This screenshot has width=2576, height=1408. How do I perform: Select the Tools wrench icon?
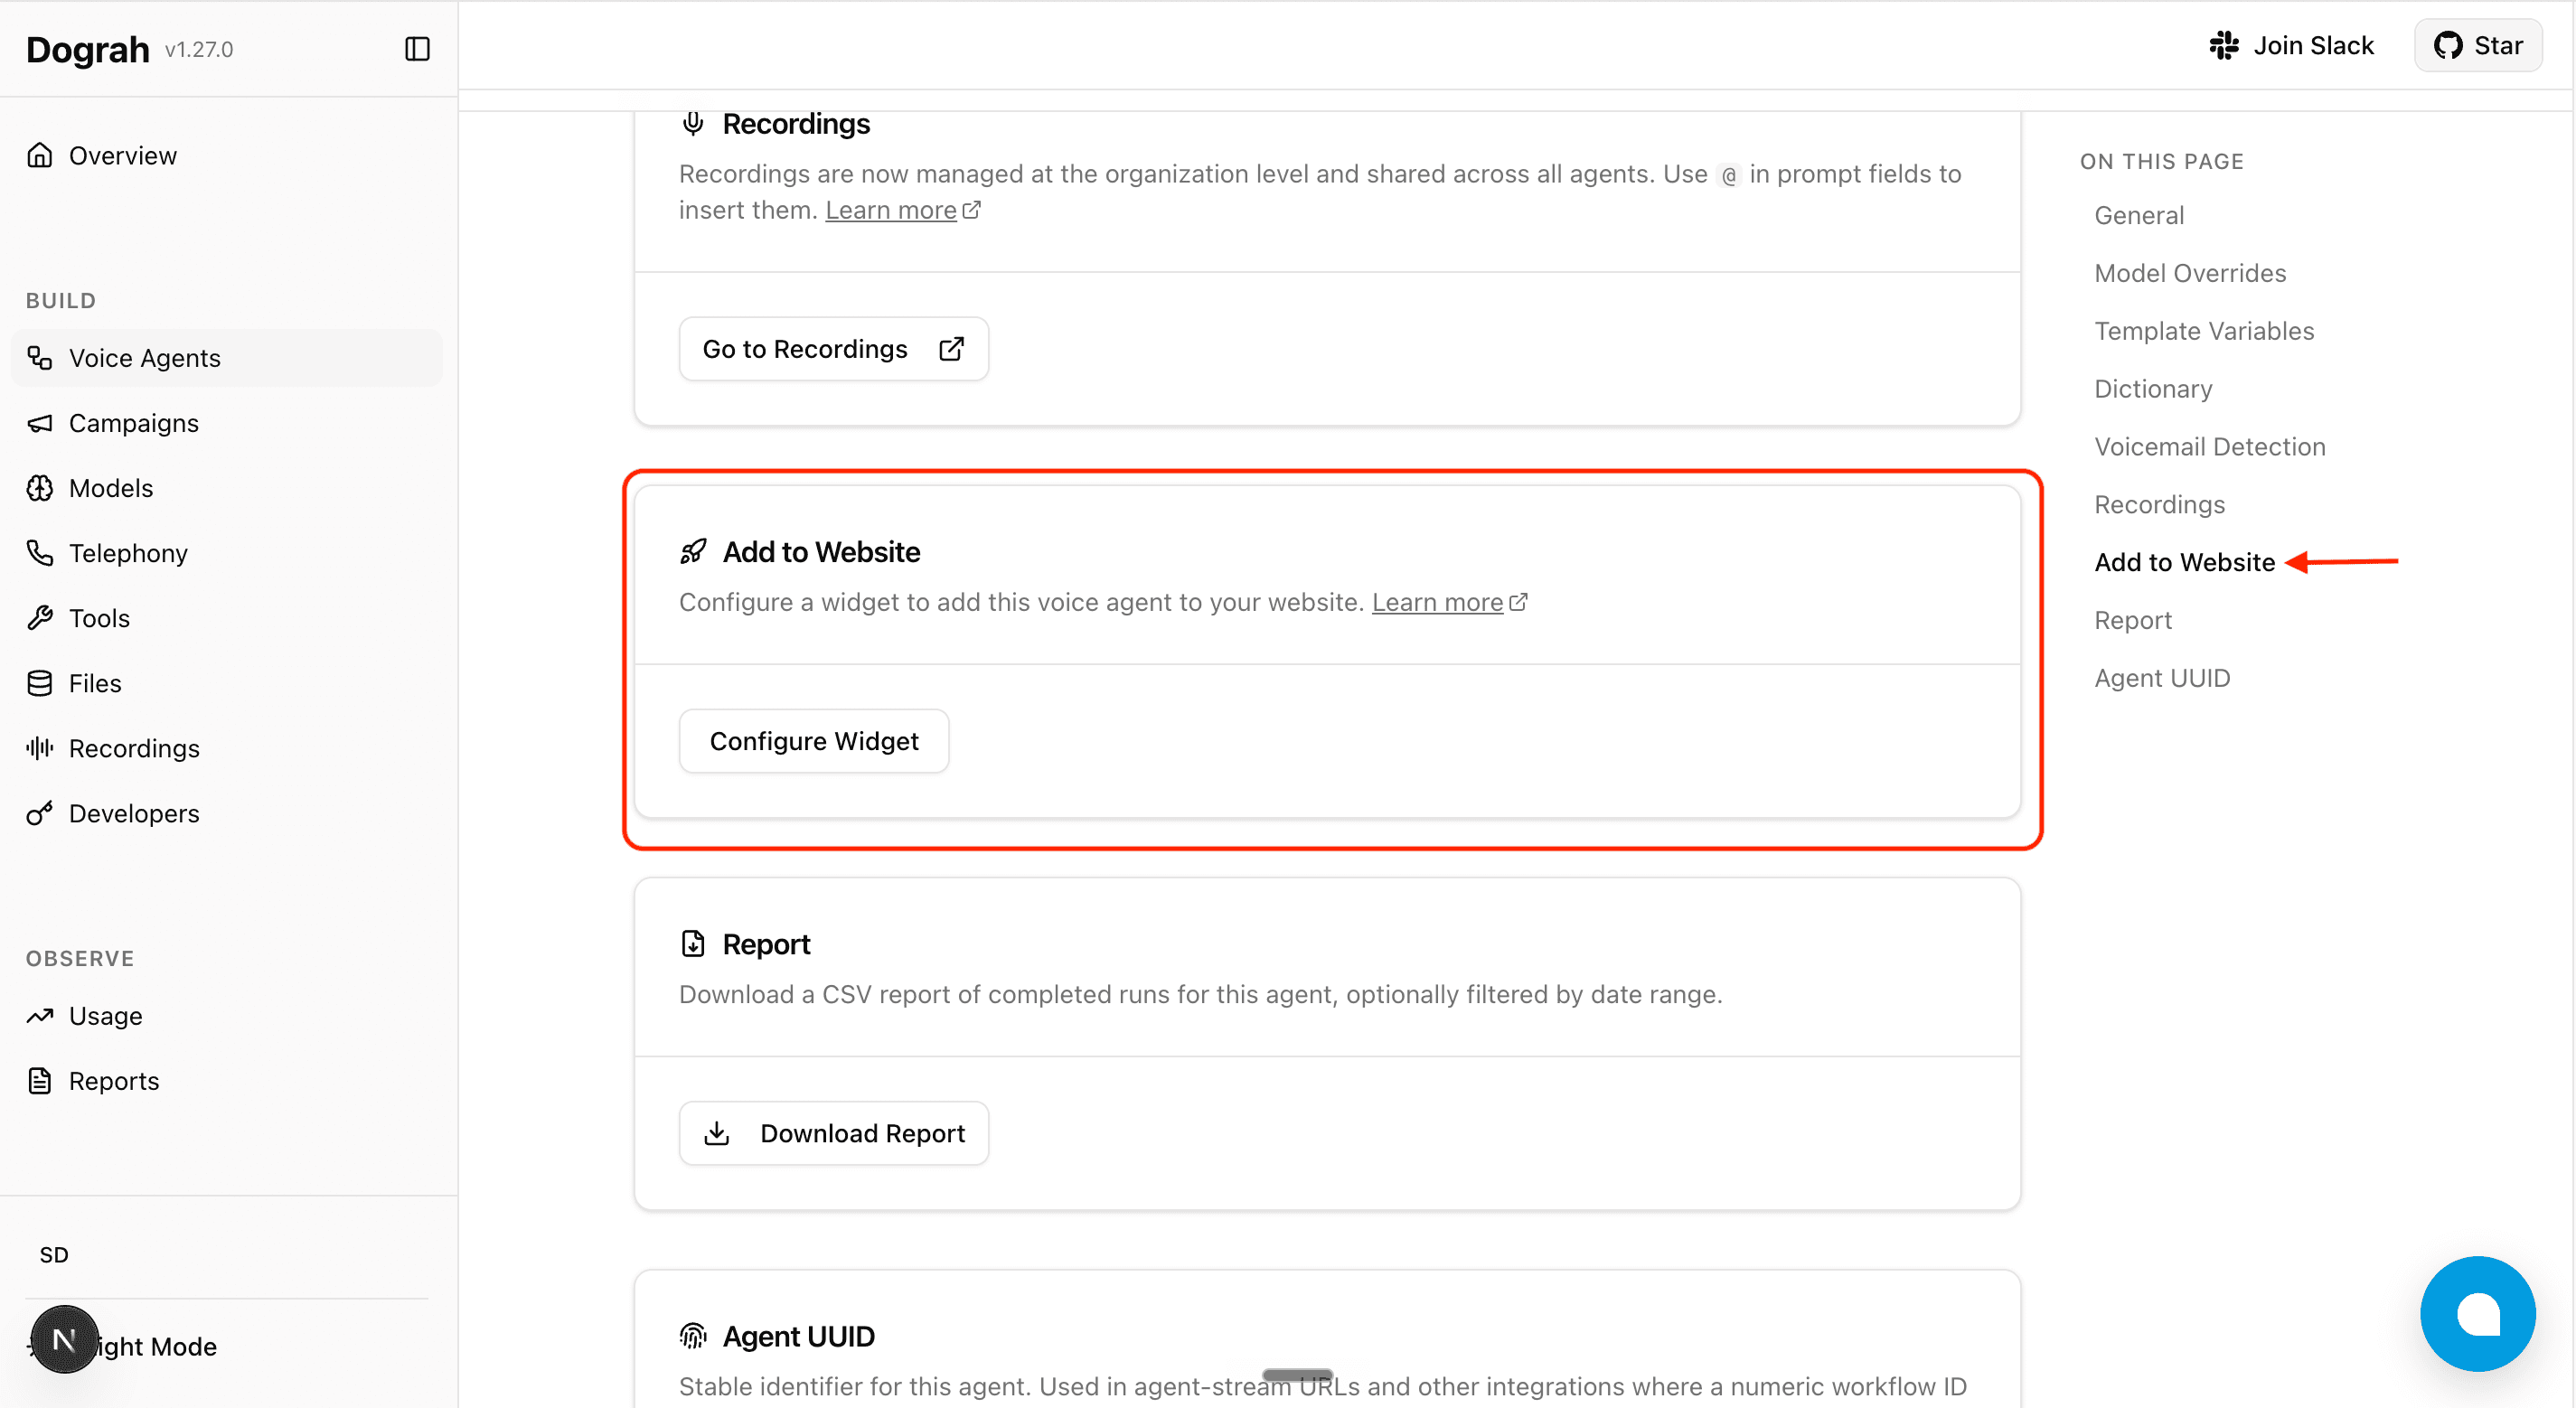tap(40, 618)
